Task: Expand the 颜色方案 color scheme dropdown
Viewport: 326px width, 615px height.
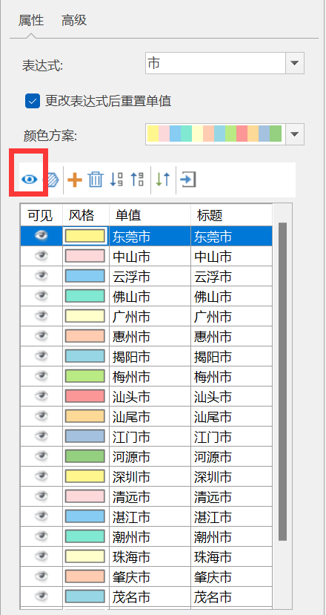Action: 295,134
